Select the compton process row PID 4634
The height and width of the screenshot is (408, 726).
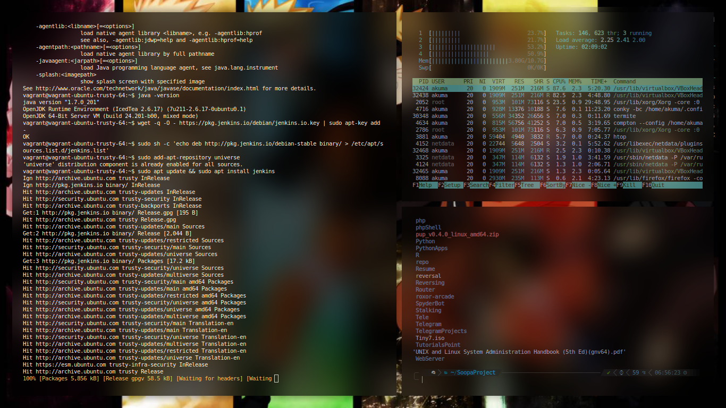click(x=558, y=123)
